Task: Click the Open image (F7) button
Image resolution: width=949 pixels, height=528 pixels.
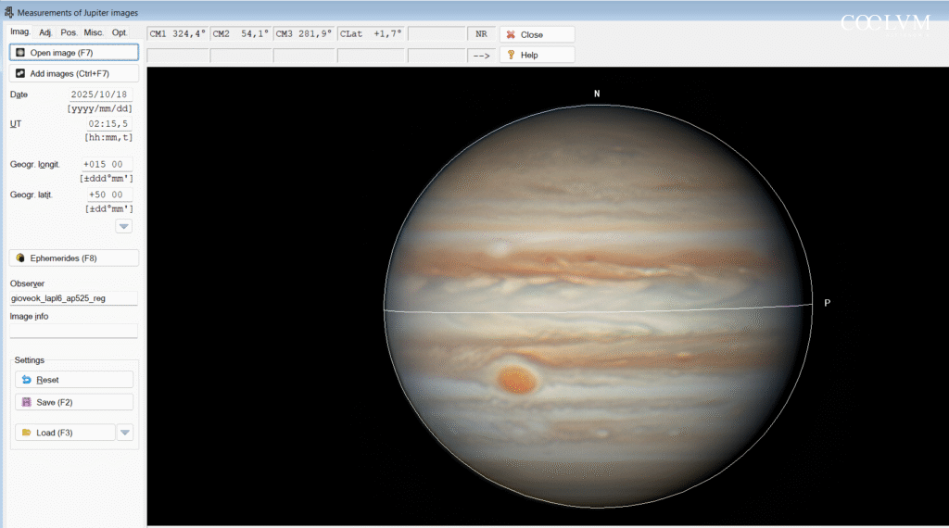Action: pos(73,53)
